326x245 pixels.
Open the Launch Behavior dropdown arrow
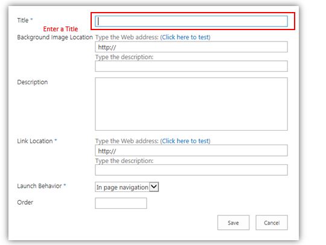(x=154, y=187)
